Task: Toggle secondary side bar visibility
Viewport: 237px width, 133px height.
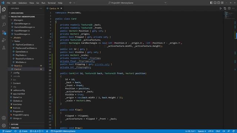Action: 219,3
